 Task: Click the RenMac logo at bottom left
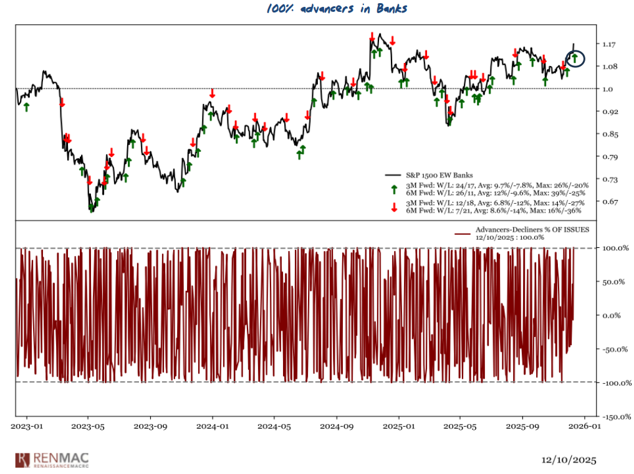(x=59, y=460)
